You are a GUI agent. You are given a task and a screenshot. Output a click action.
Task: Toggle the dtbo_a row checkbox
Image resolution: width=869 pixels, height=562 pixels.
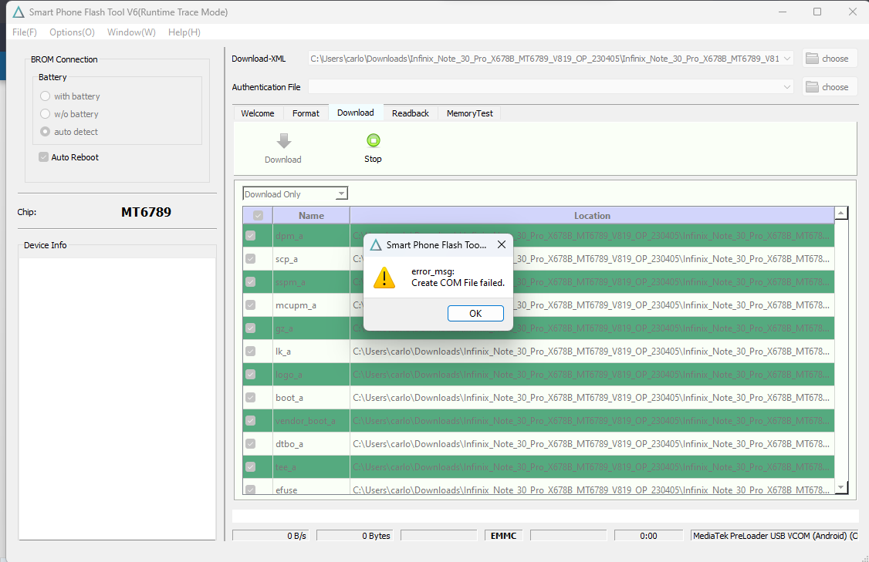tap(251, 443)
